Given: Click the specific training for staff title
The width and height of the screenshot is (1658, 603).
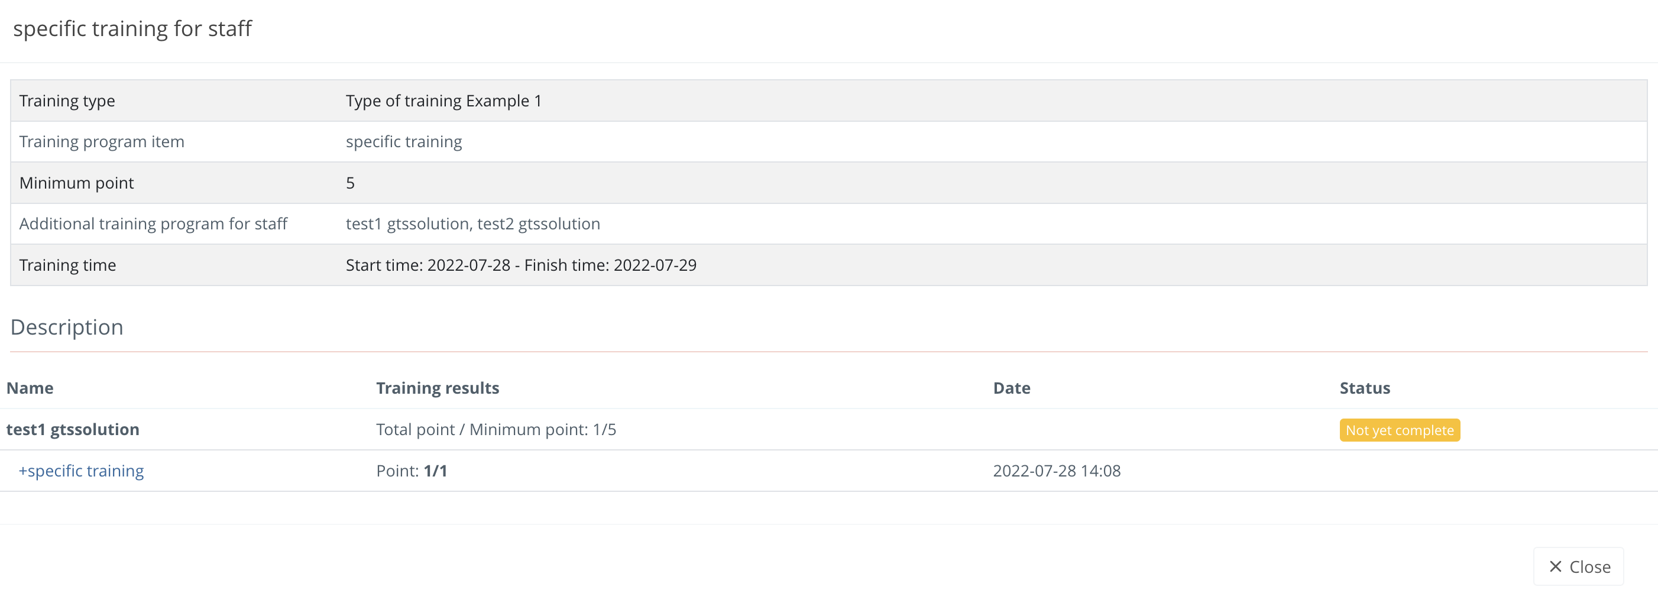Looking at the screenshot, I should (x=132, y=28).
